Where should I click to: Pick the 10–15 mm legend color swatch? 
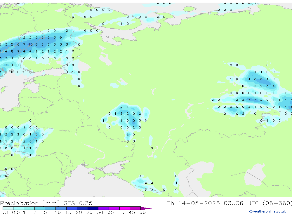pos(61,208)
